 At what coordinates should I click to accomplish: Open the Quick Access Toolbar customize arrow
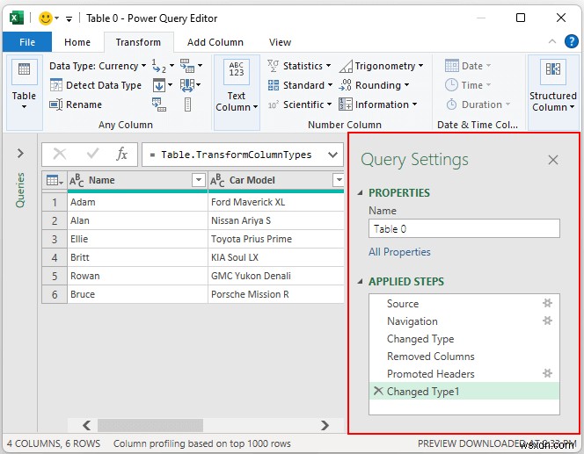(69, 18)
